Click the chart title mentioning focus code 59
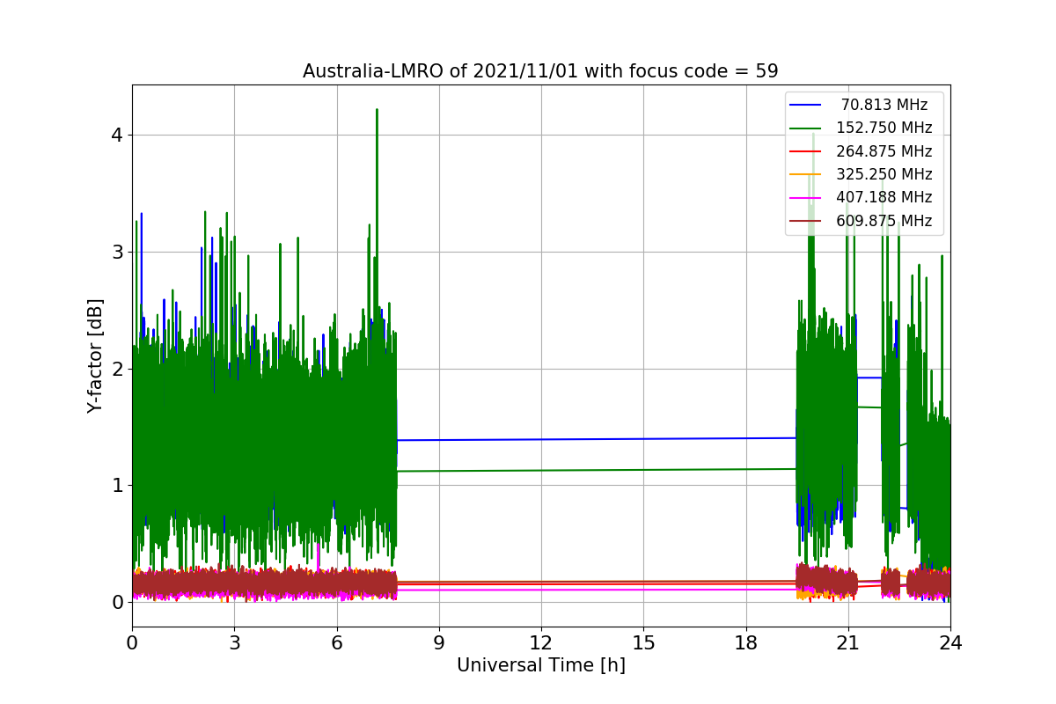Image resolution: width=1056 pixels, height=704 pixels. 540,71
